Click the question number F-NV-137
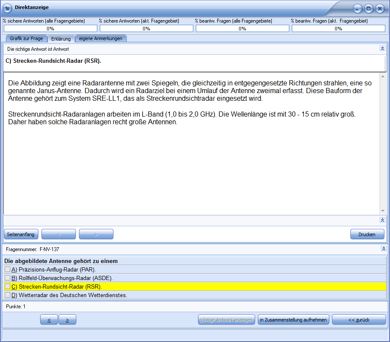The width and height of the screenshot is (390, 342). 49,249
